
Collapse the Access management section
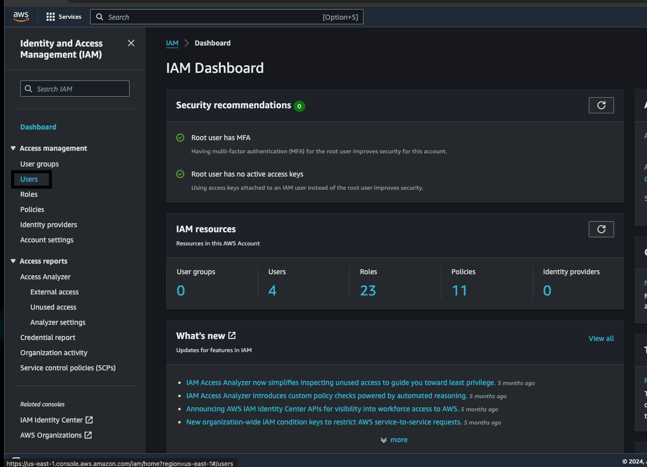(x=13, y=148)
